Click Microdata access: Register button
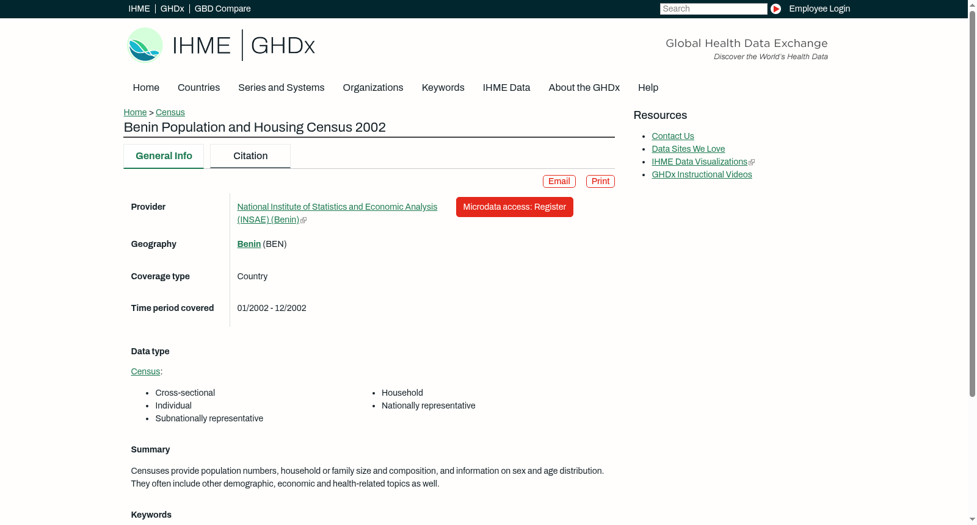The image size is (977, 525). [x=514, y=207]
